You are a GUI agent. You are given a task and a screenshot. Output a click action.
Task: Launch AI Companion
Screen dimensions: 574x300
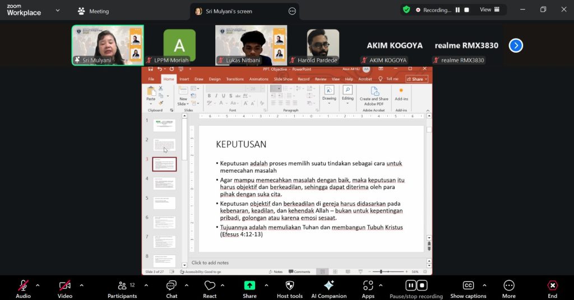pyautogui.click(x=328, y=289)
